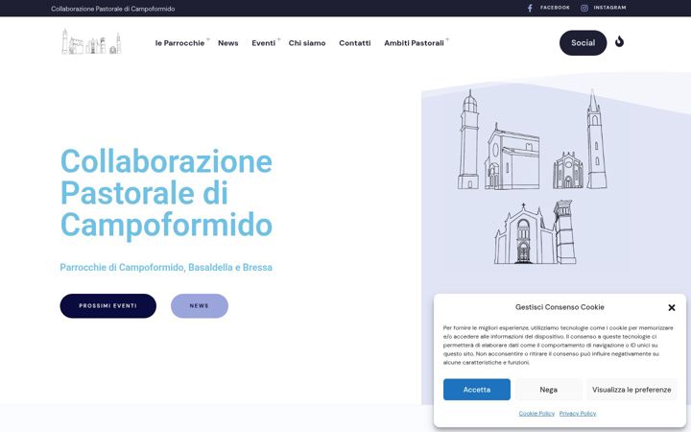Click the Social button
The image size is (691, 432).
click(584, 43)
